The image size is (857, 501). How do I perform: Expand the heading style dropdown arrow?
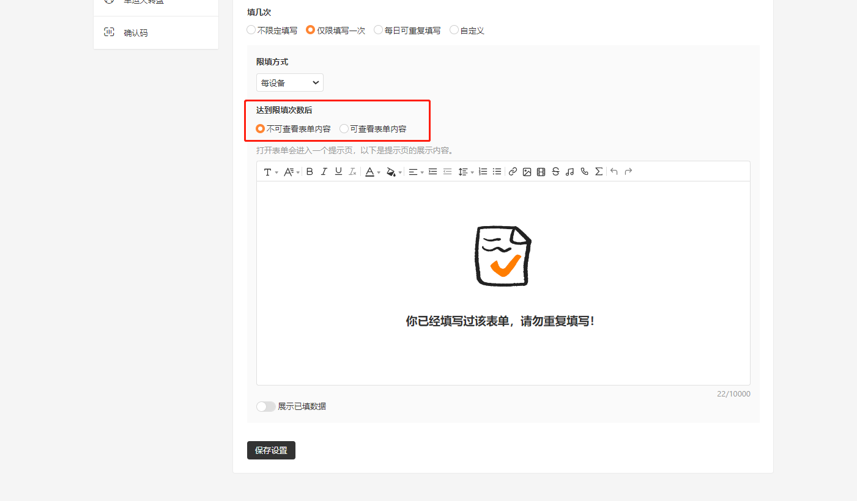(x=276, y=173)
